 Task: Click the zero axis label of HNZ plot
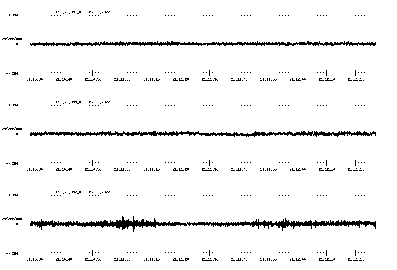(17, 224)
